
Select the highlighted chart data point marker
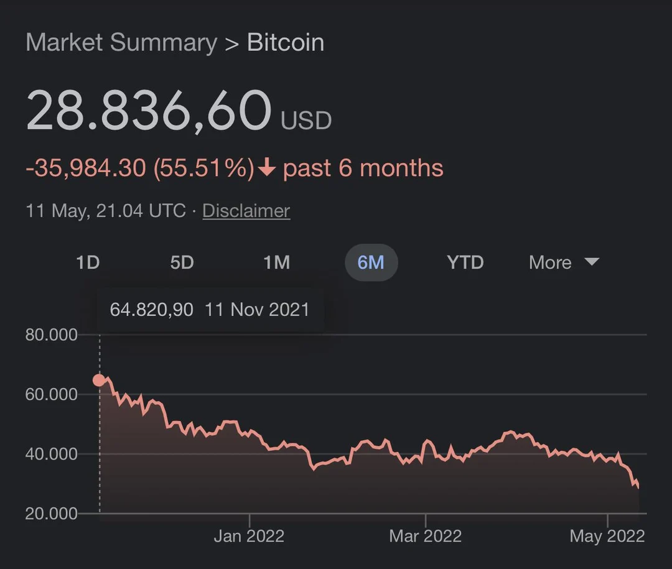(x=100, y=381)
